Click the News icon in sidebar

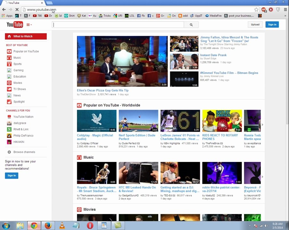click(9, 95)
